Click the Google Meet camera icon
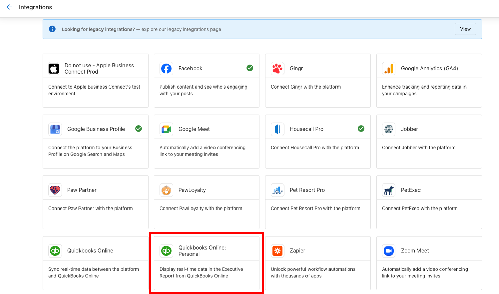This screenshot has height=294, width=499. pos(166,129)
